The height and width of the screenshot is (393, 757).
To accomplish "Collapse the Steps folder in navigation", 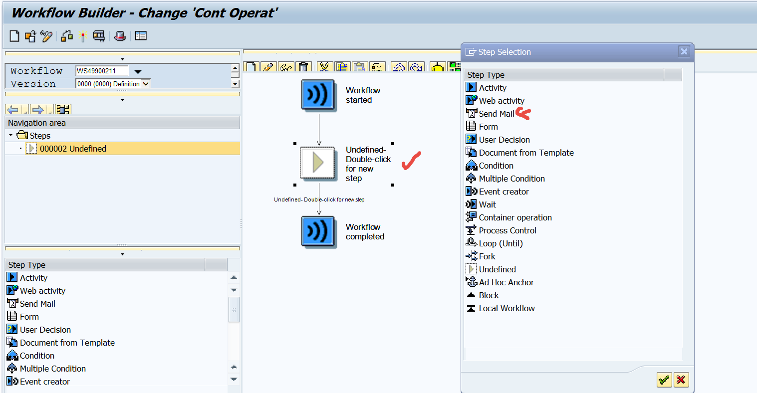I will (x=11, y=136).
